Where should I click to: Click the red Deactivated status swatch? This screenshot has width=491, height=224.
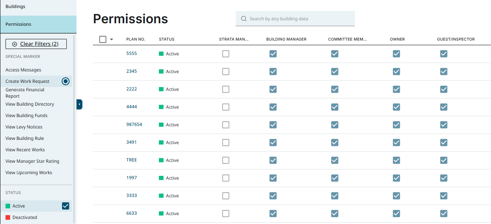(x=8, y=217)
